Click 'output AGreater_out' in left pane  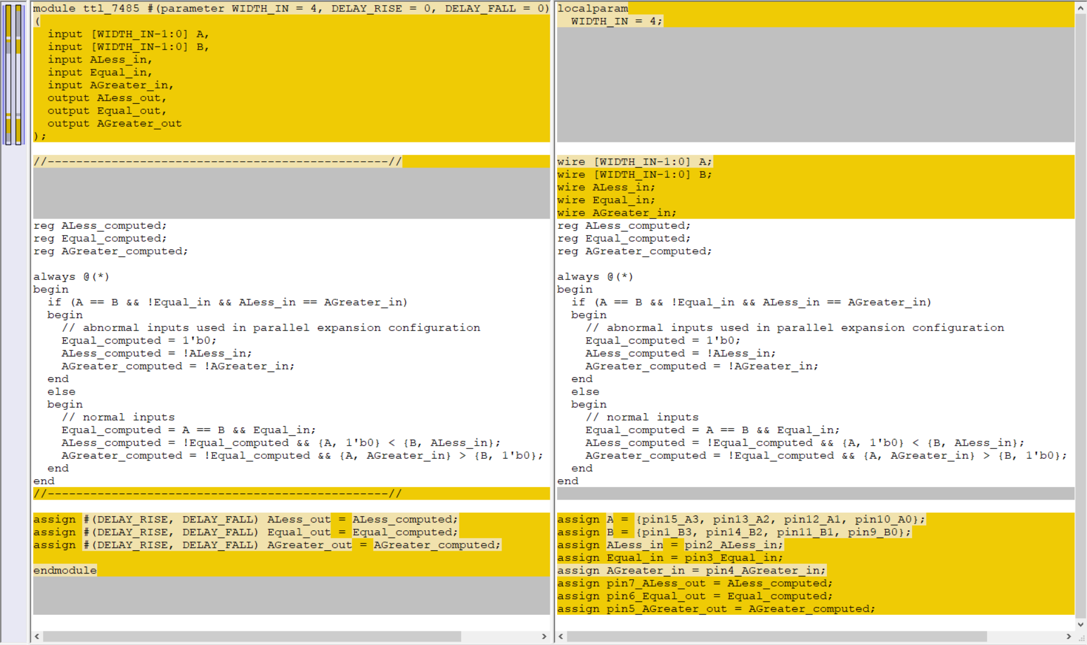(114, 123)
